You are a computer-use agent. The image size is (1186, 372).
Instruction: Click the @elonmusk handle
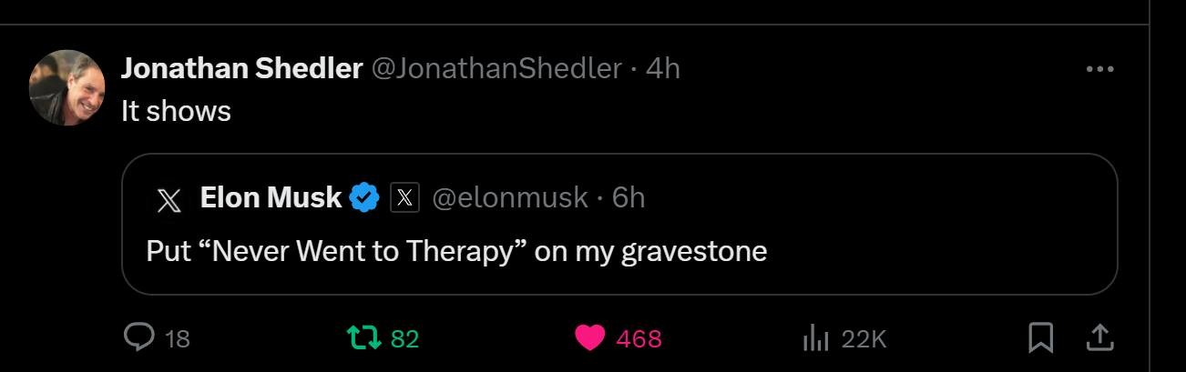(x=509, y=197)
